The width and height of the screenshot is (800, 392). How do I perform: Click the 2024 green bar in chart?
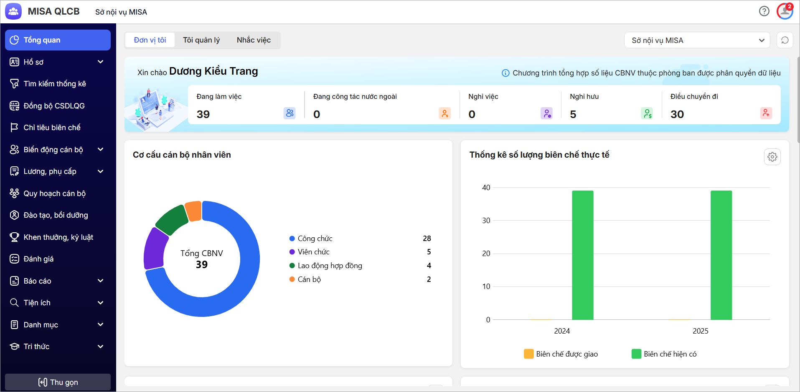tap(582, 255)
